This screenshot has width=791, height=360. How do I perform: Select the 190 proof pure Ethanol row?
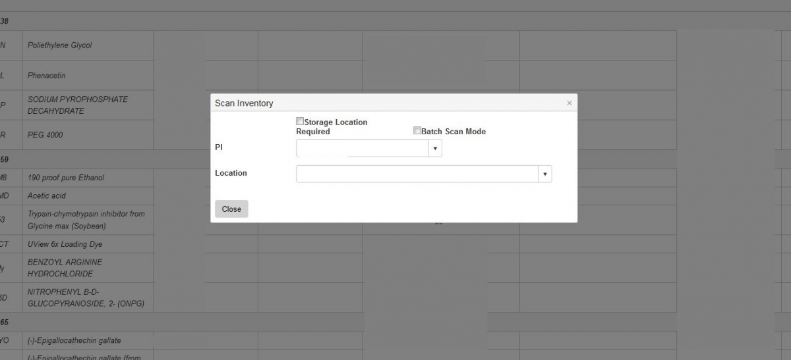click(x=66, y=178)
